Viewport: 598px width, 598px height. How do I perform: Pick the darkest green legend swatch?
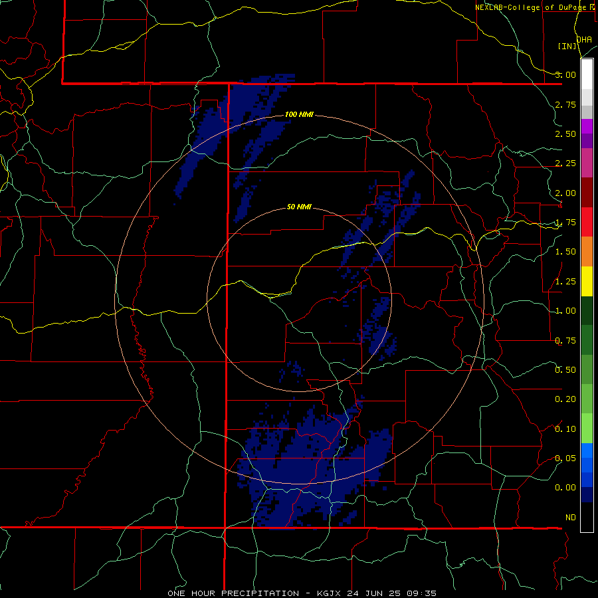click(587, 311)
